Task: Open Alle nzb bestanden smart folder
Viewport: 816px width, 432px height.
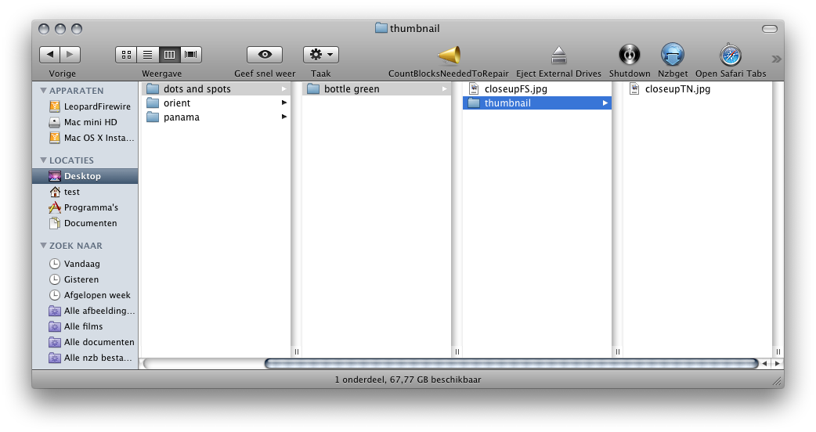Action: (85, 358)
